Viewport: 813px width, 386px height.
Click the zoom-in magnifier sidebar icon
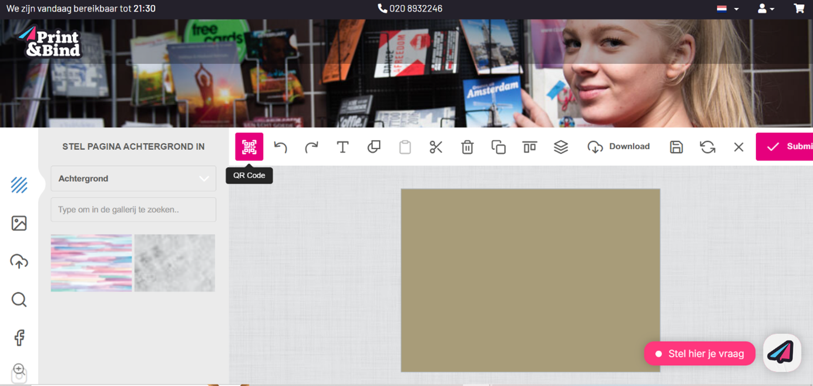point(19,371)
